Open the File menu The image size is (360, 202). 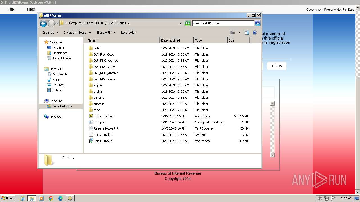click(11, 9)
